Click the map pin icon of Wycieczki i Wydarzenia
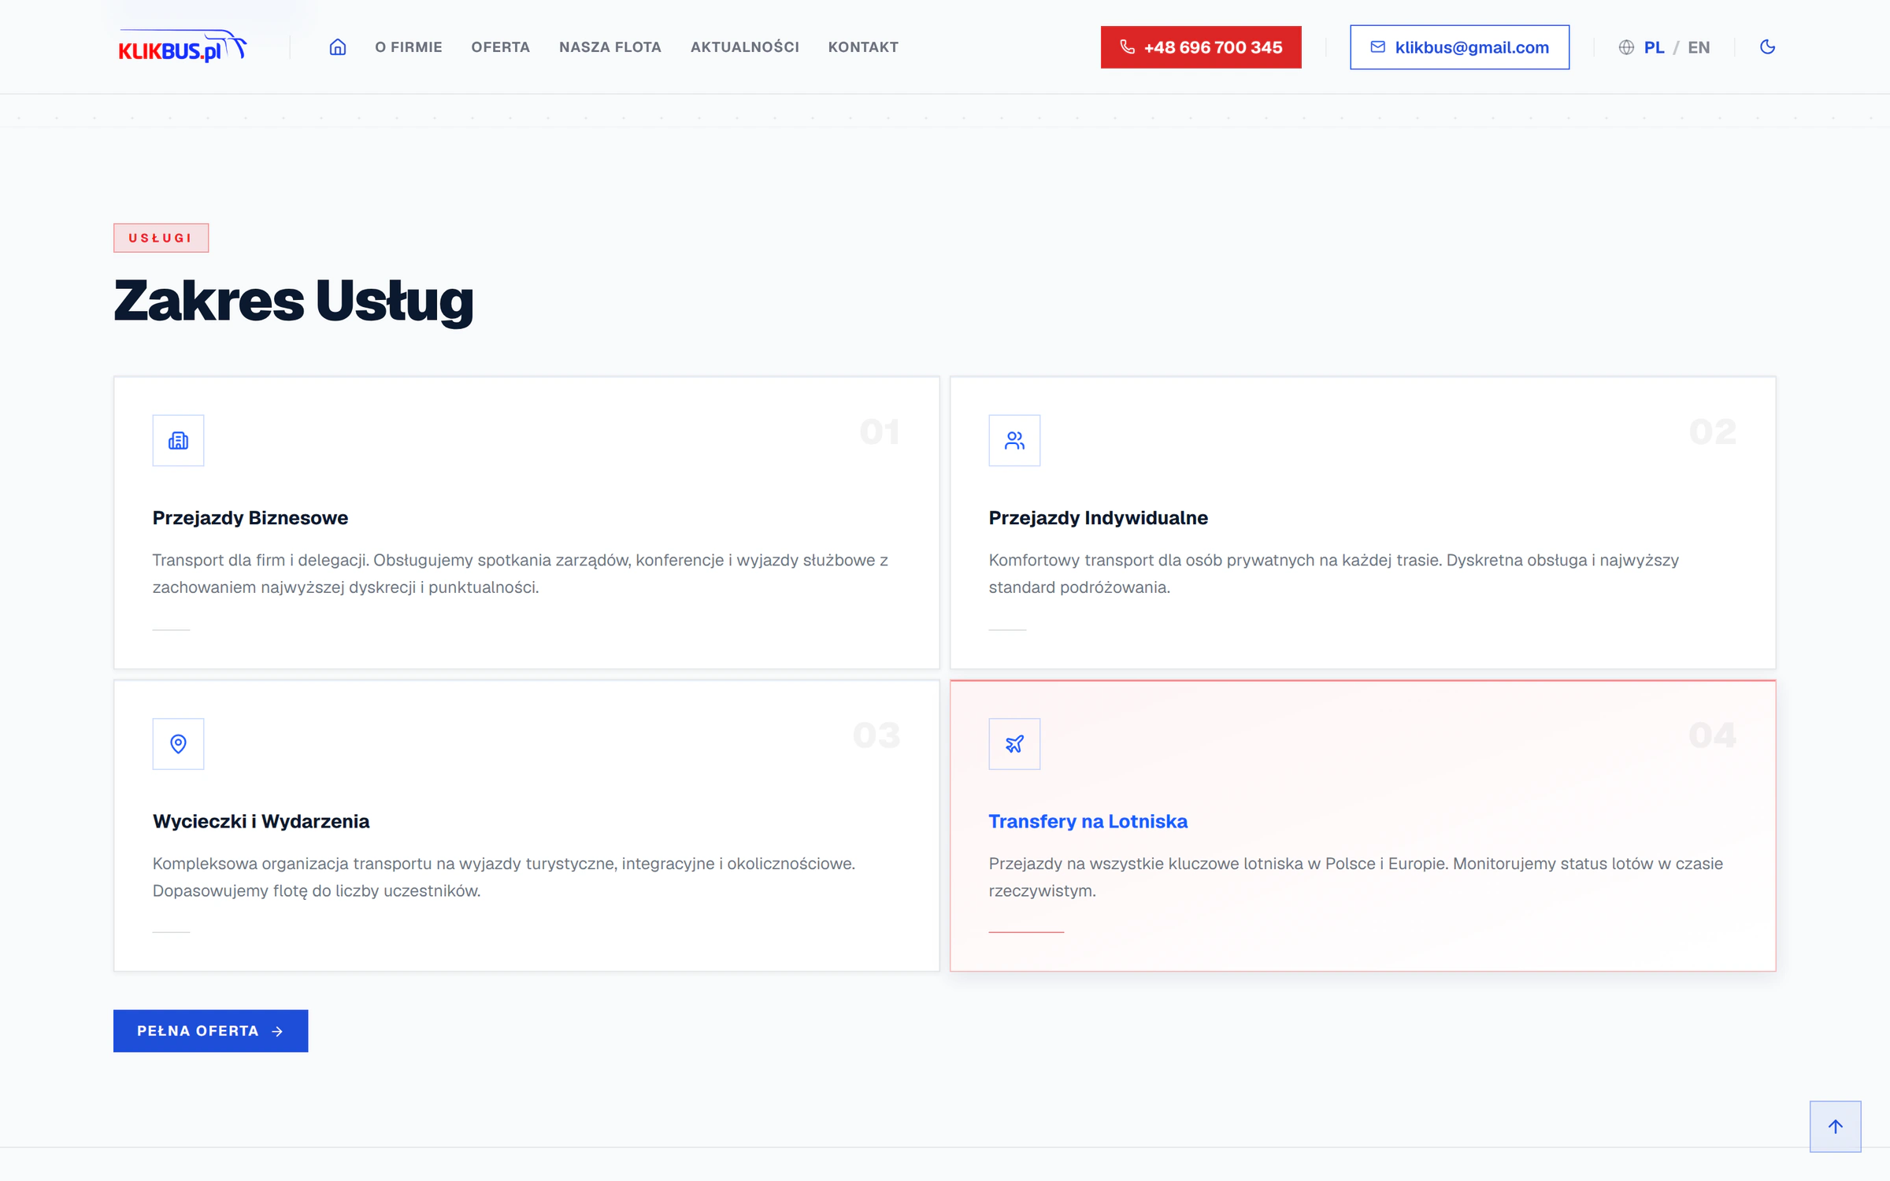This screenshot has height=1181, width=1890. [178, 743]
